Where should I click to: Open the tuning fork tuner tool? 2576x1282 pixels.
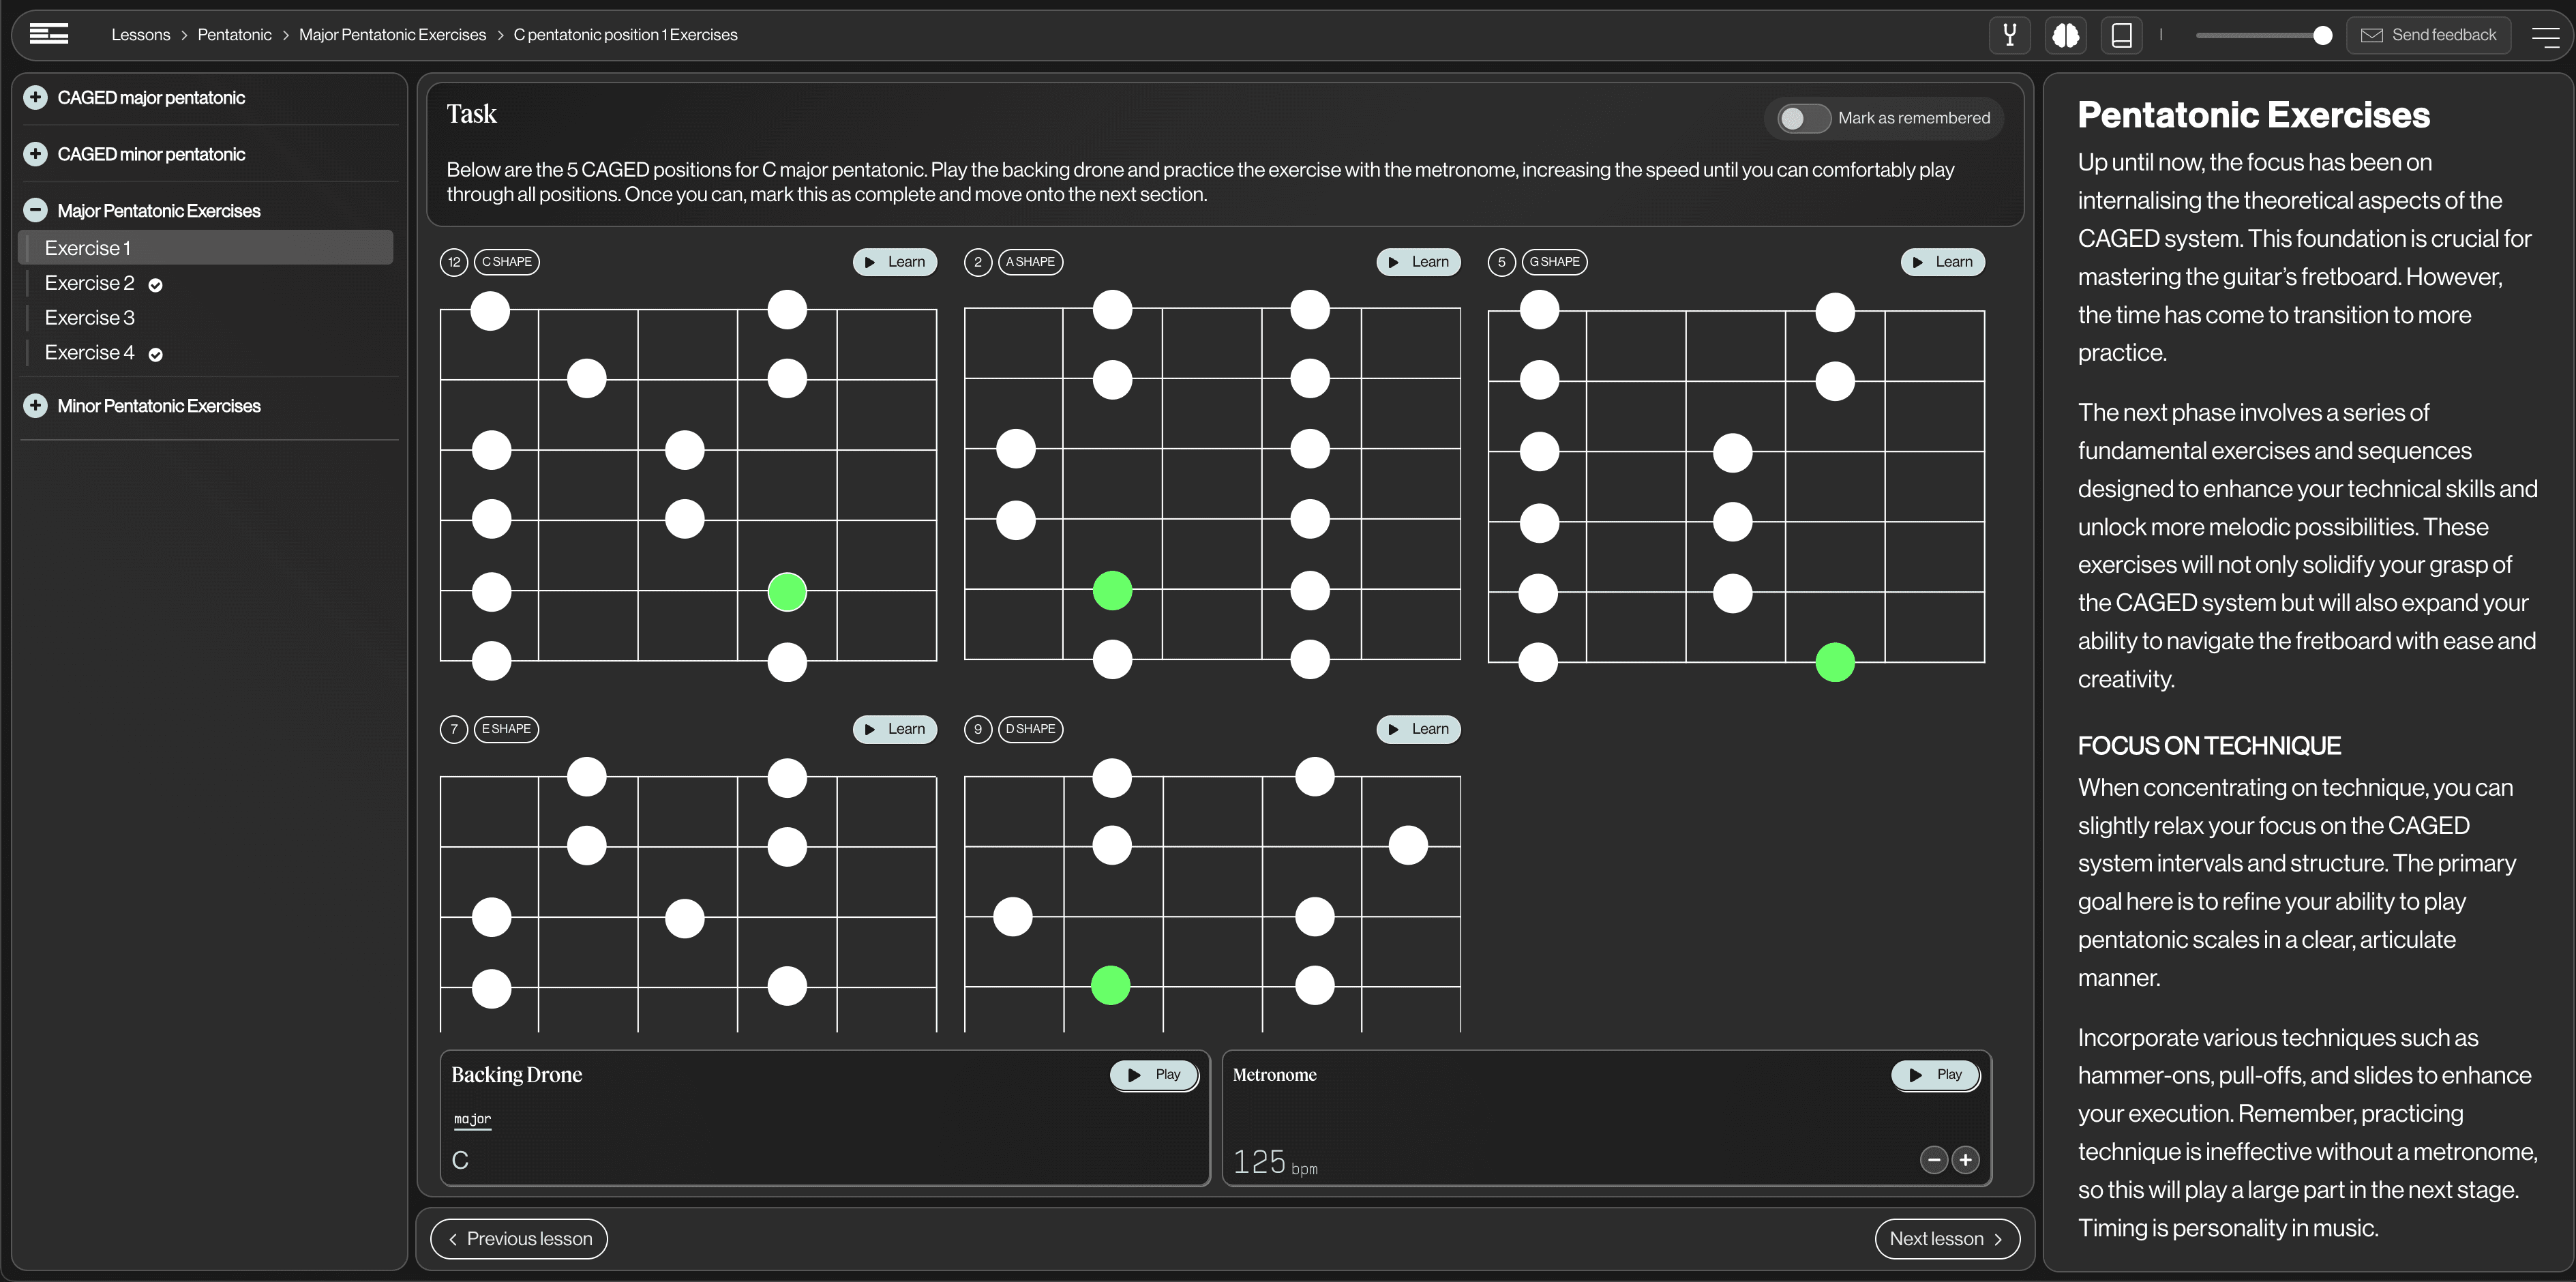pyautogui.click(x=2009, y=35)
